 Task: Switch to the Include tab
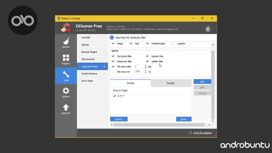[x=131, y=83]
